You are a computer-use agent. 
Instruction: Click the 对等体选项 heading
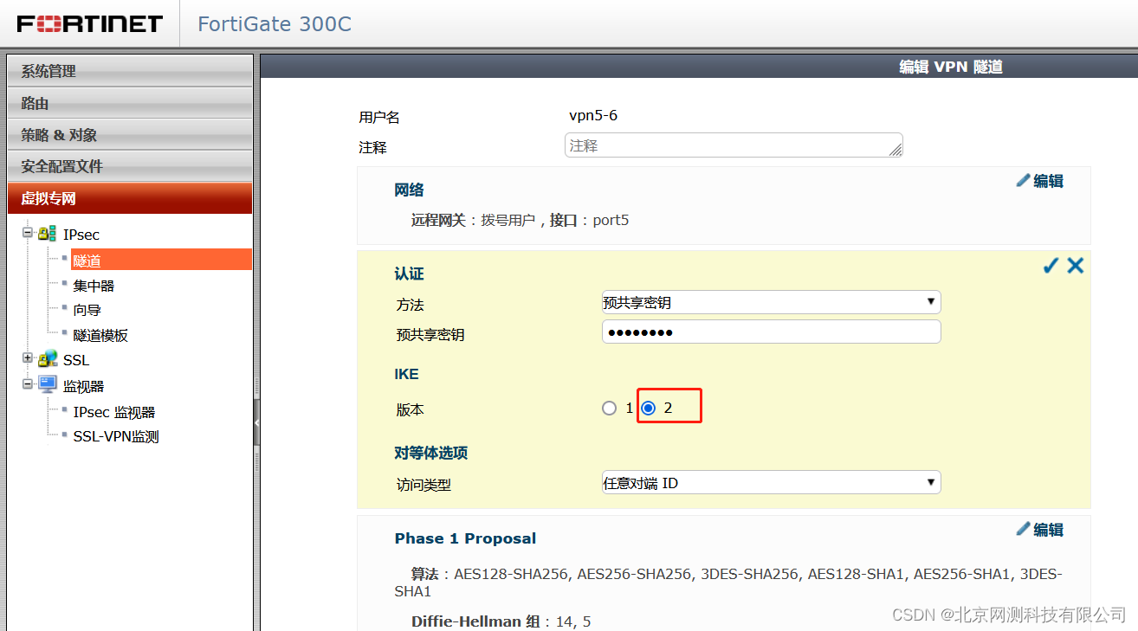click(431, 453)
